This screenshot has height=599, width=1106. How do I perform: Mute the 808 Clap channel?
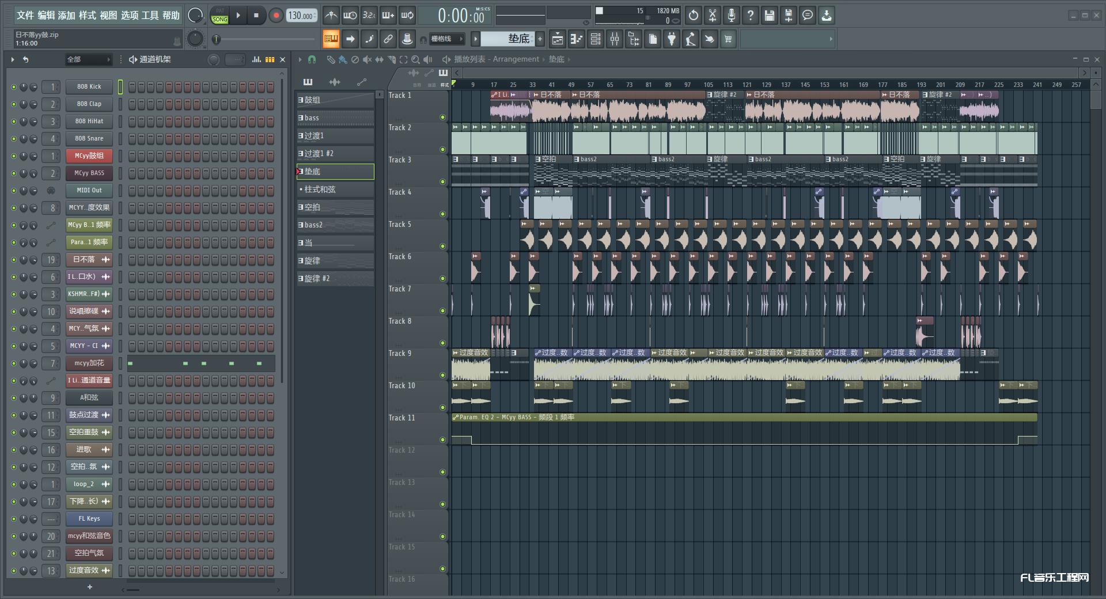point(14,104)
